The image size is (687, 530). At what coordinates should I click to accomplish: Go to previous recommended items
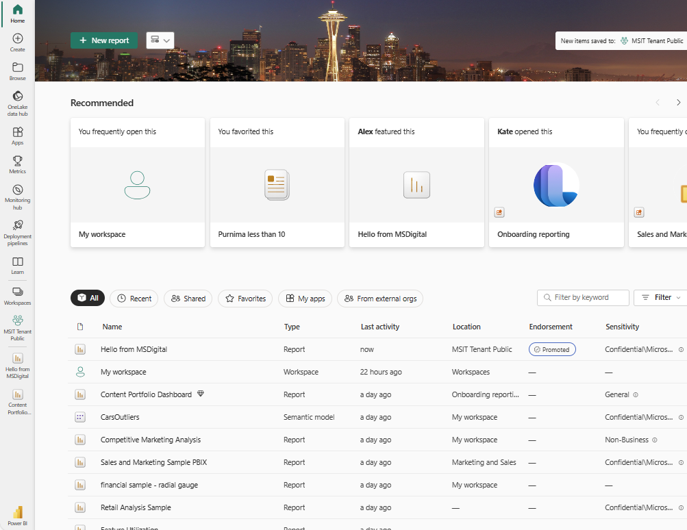click(x=658, y=103)
